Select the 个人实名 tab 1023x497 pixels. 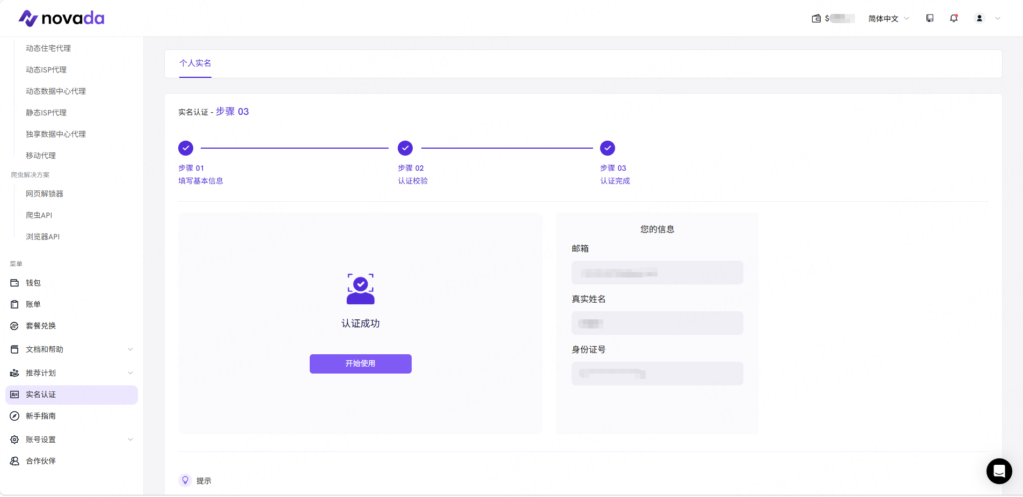[x=195, y=63]
